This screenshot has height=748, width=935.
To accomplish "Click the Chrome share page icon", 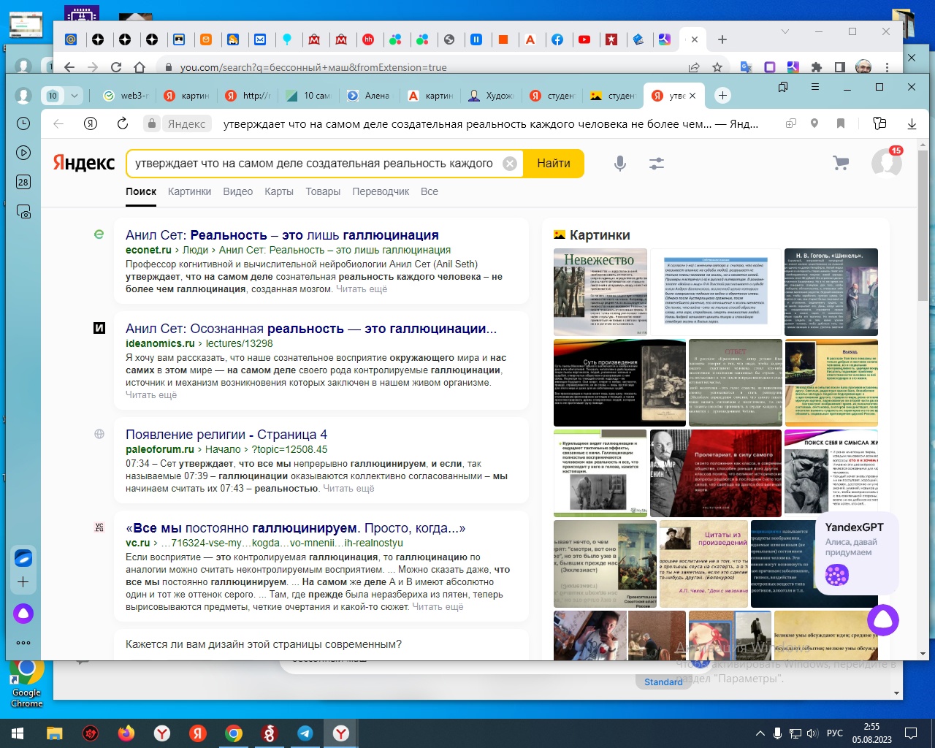I will 694,67.
